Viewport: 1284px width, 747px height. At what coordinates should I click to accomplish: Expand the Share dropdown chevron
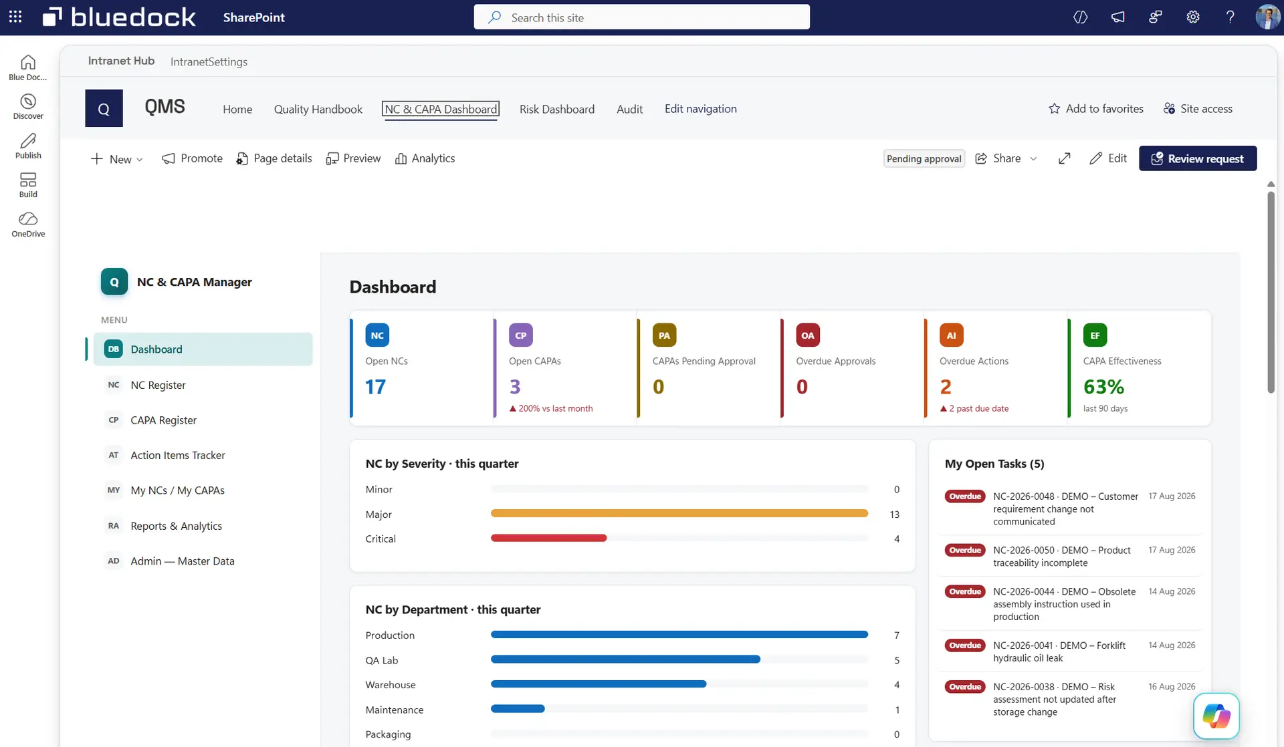[1033, 159]
